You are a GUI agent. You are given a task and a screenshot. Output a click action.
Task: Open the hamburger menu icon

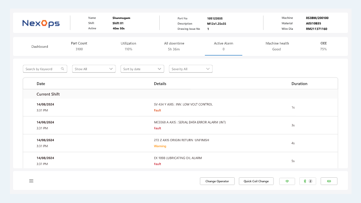tap(31, 181)
